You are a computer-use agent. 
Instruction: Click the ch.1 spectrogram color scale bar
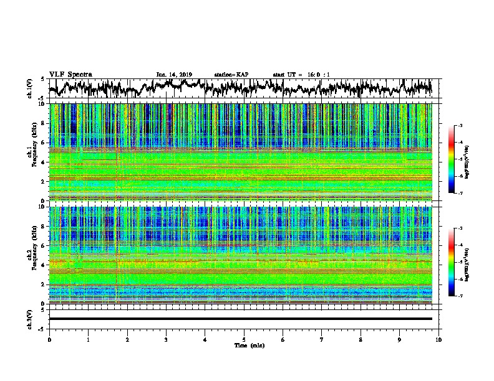(451, 159)
